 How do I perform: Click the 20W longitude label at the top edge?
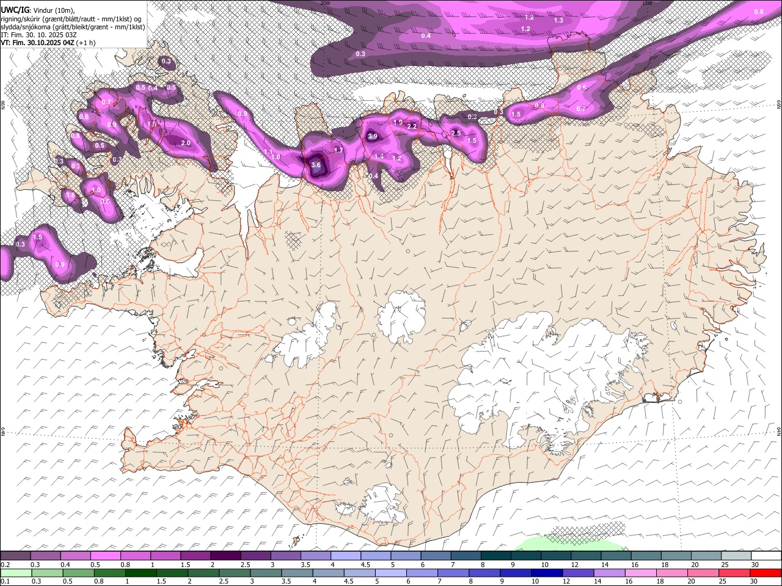[x=325, y=3]
